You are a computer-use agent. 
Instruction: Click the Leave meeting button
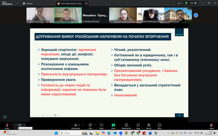tap(212, 125)
